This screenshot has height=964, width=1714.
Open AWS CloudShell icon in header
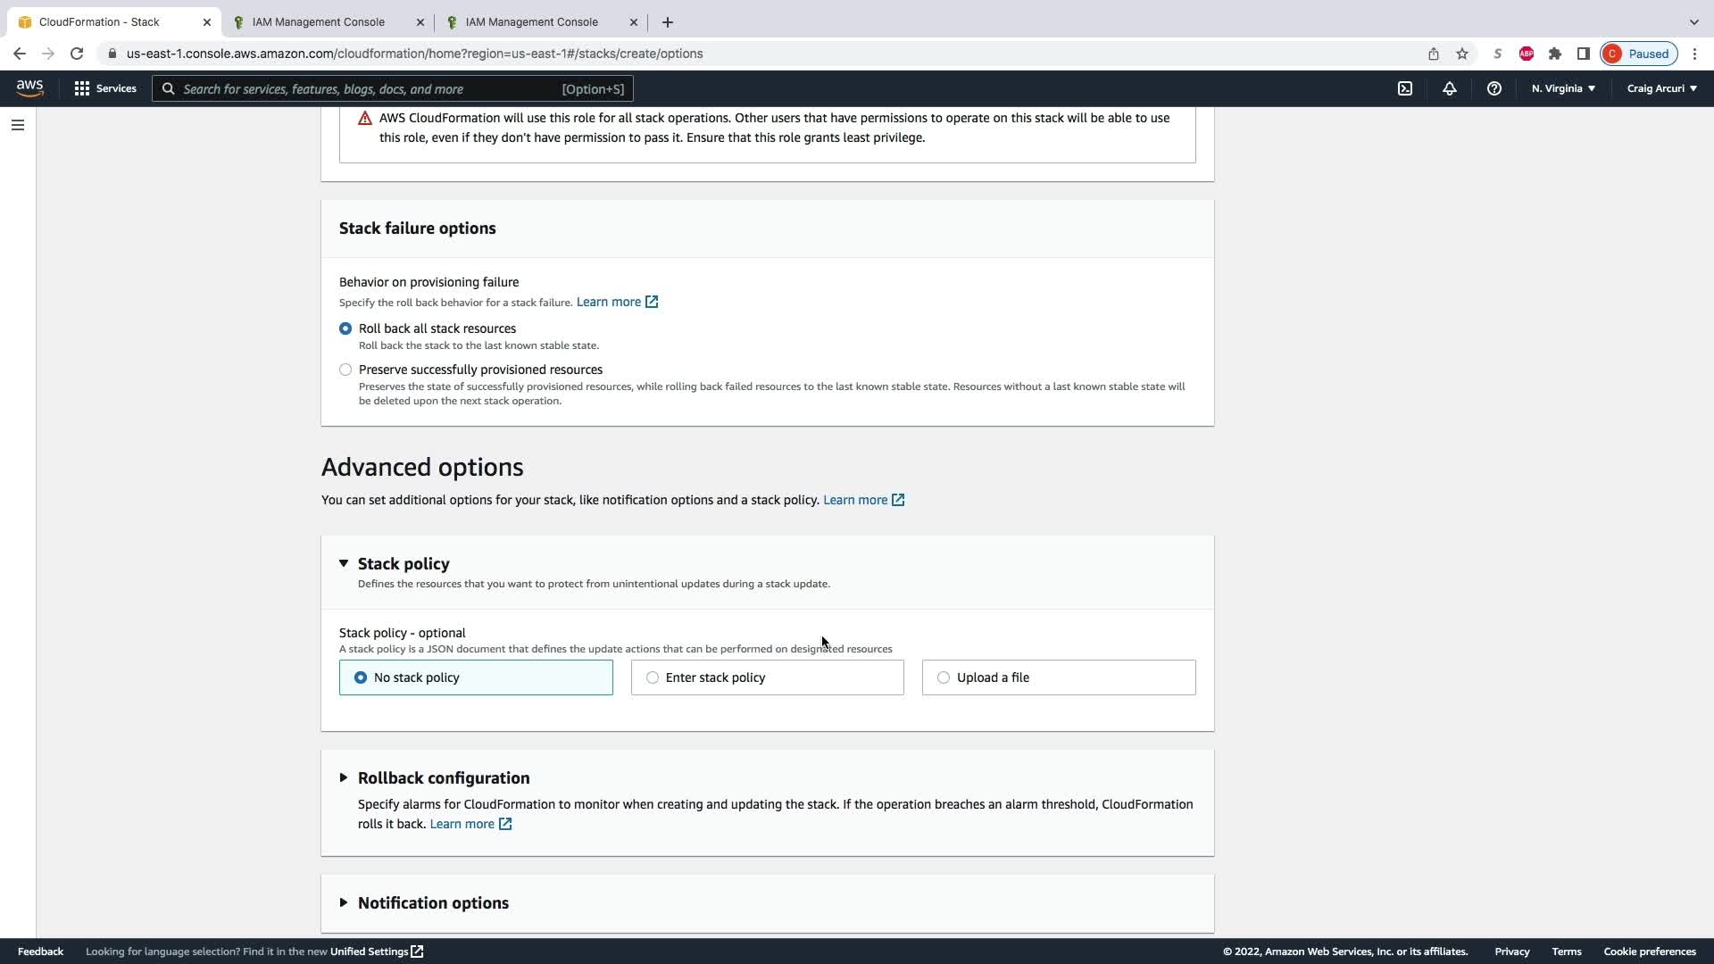(x=1404, y=88)
